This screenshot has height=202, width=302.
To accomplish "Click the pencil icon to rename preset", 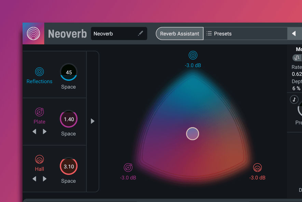I will (x=140, y=33).
